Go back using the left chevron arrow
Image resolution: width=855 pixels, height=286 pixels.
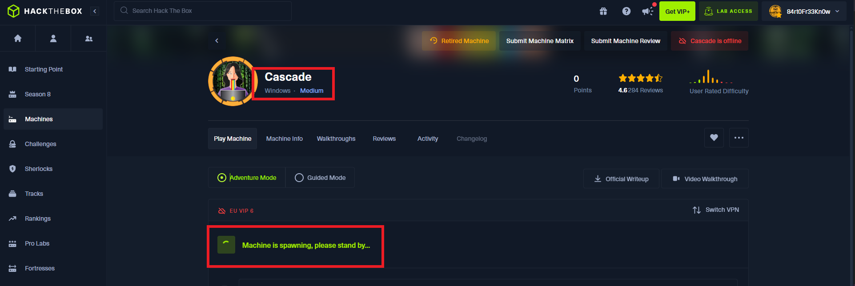tap(217, 40)
